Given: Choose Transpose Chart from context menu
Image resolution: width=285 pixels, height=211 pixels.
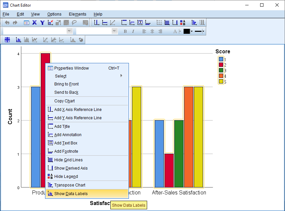Looking at the screenshot, I should (87, 185).
